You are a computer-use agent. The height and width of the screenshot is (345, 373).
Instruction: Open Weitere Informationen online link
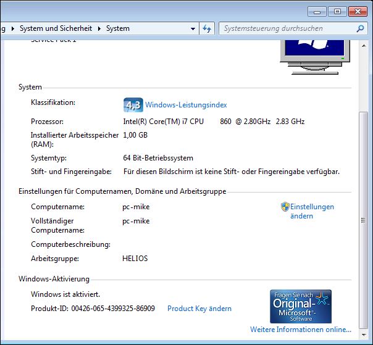point(301,330)
